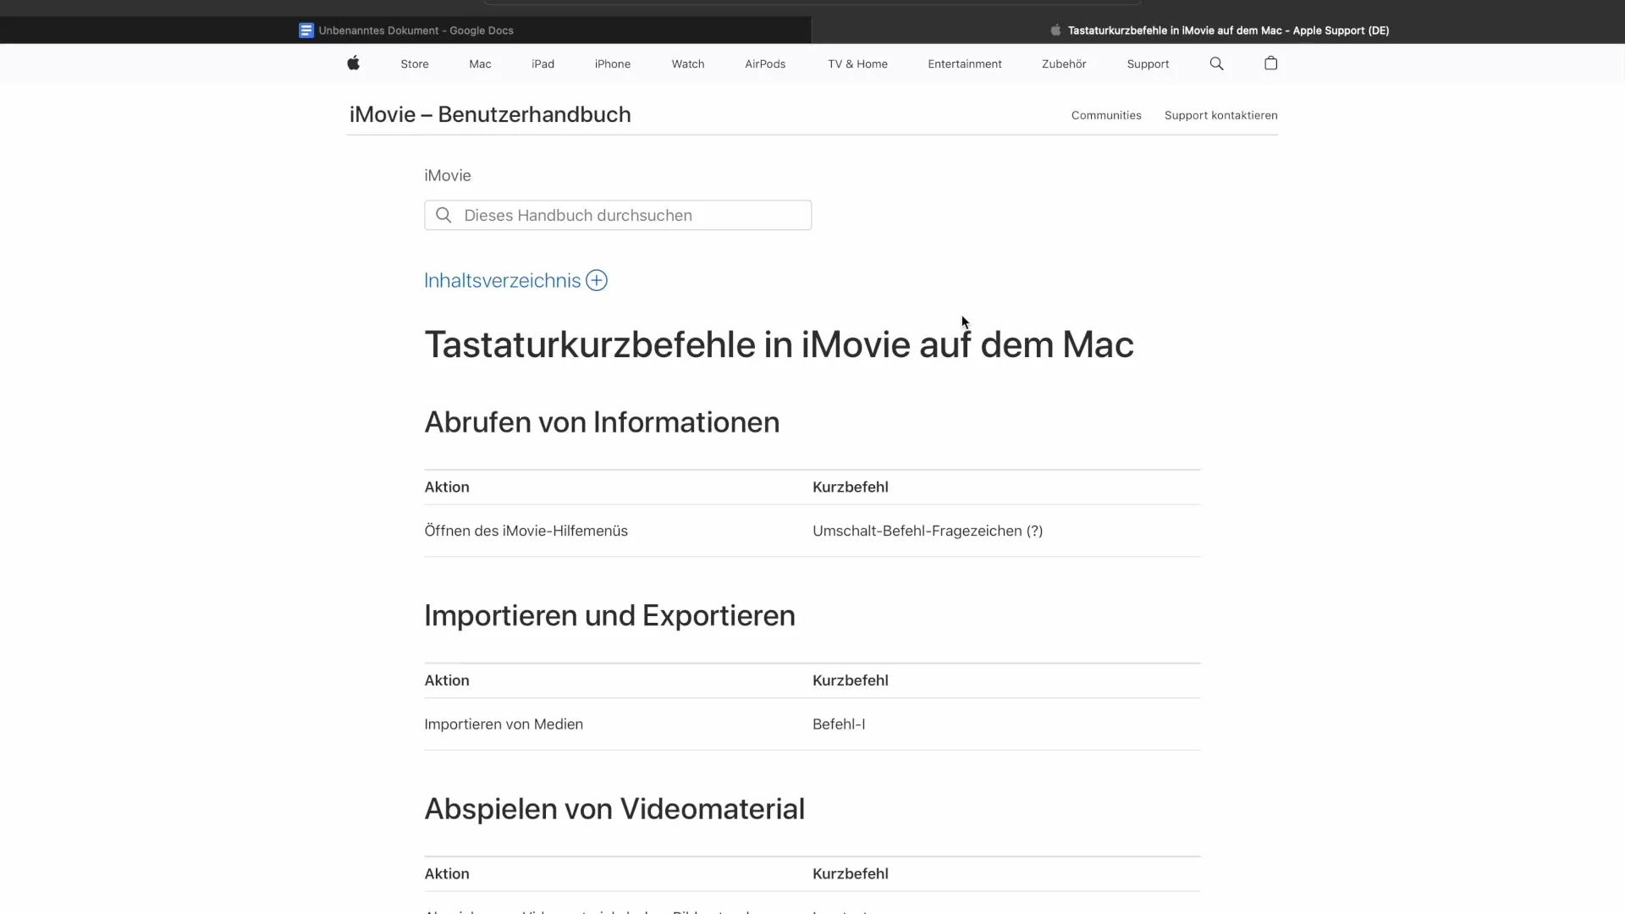The height and width of the screenshot is (914, 1625).
Task: Click the Abrufen von Informationen heading
Action: click(x=602, y=422)
